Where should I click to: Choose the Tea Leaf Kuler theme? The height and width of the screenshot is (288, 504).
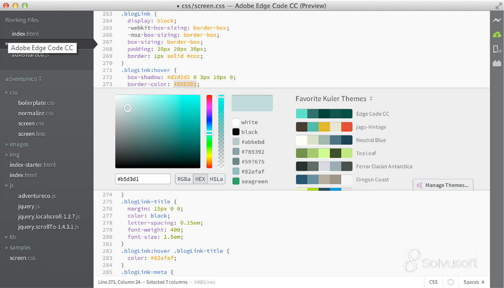(324, 153)
